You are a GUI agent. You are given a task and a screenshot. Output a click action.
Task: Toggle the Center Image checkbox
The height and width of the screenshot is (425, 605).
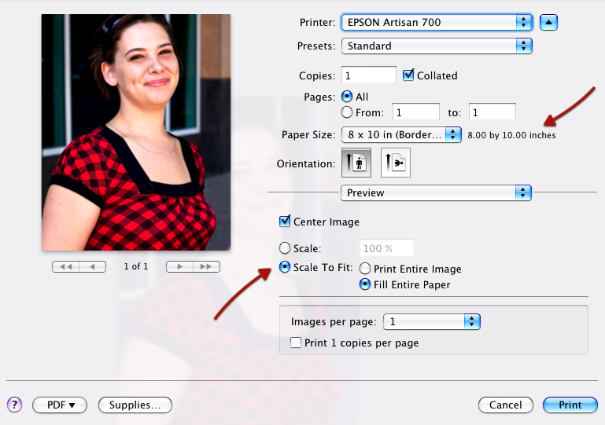pyautogui.click(x=285, y=222)
